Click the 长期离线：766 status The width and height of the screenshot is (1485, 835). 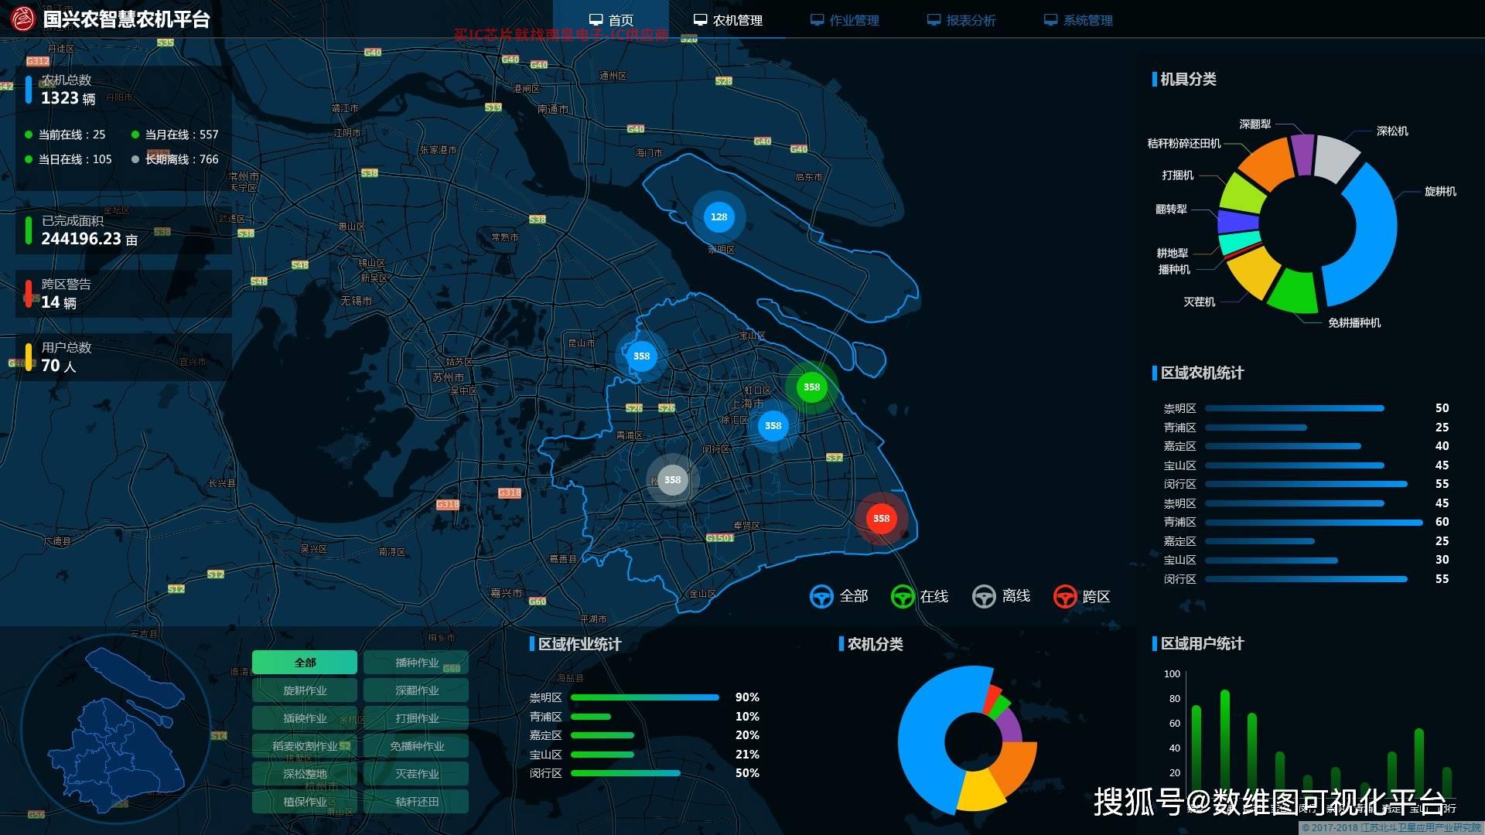175,159
